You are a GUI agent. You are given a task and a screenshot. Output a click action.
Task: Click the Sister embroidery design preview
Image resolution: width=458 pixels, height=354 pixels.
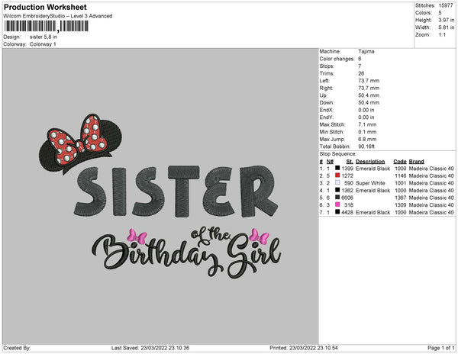(x=160, y=196)
